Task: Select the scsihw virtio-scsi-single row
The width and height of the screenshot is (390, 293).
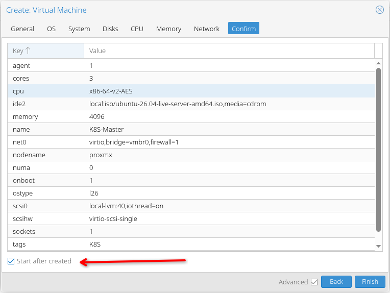Action: [x=191, y=218]
